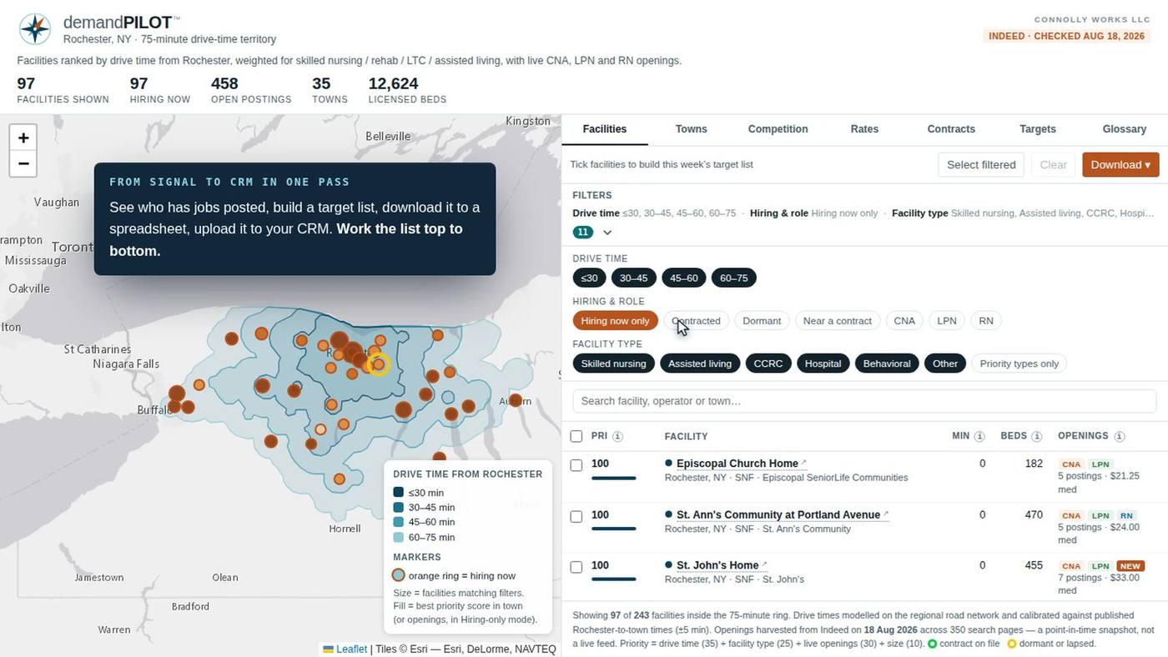Zoom out the map with minus button
The width and height of the screenshot is (1168, 657).
click(x=23, y=163)
